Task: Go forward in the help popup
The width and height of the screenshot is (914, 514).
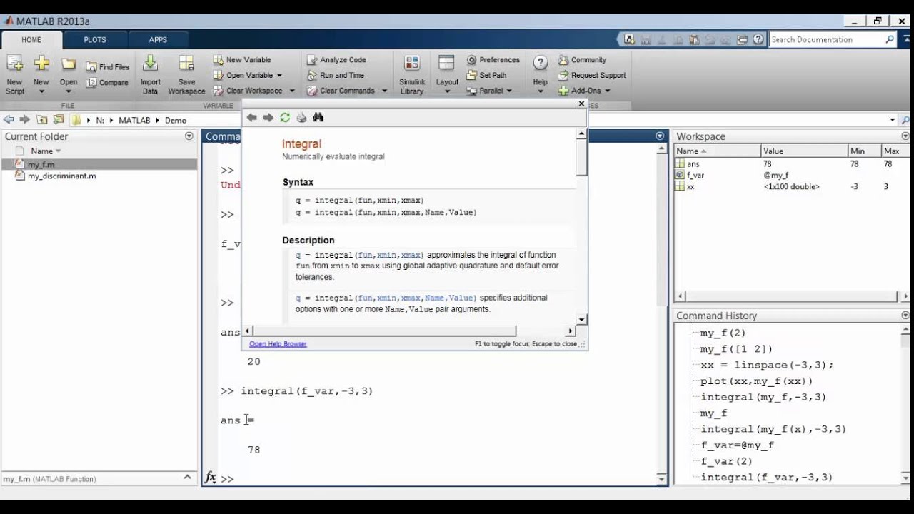Action: click(x=268, y=117)
